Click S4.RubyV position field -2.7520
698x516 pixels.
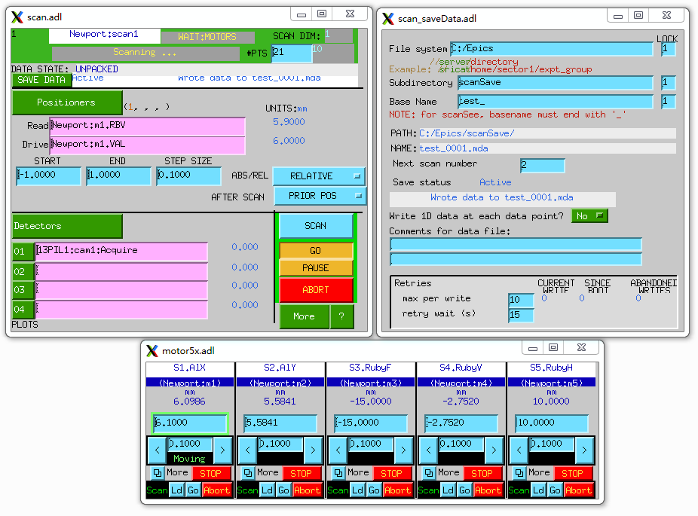tap(461, 423)
